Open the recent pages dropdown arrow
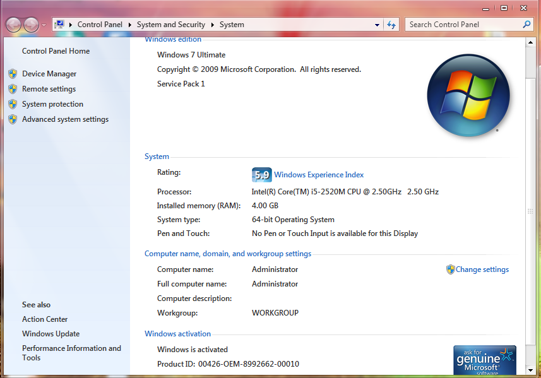This screenshot has width=541, height=378. [44, 25]
